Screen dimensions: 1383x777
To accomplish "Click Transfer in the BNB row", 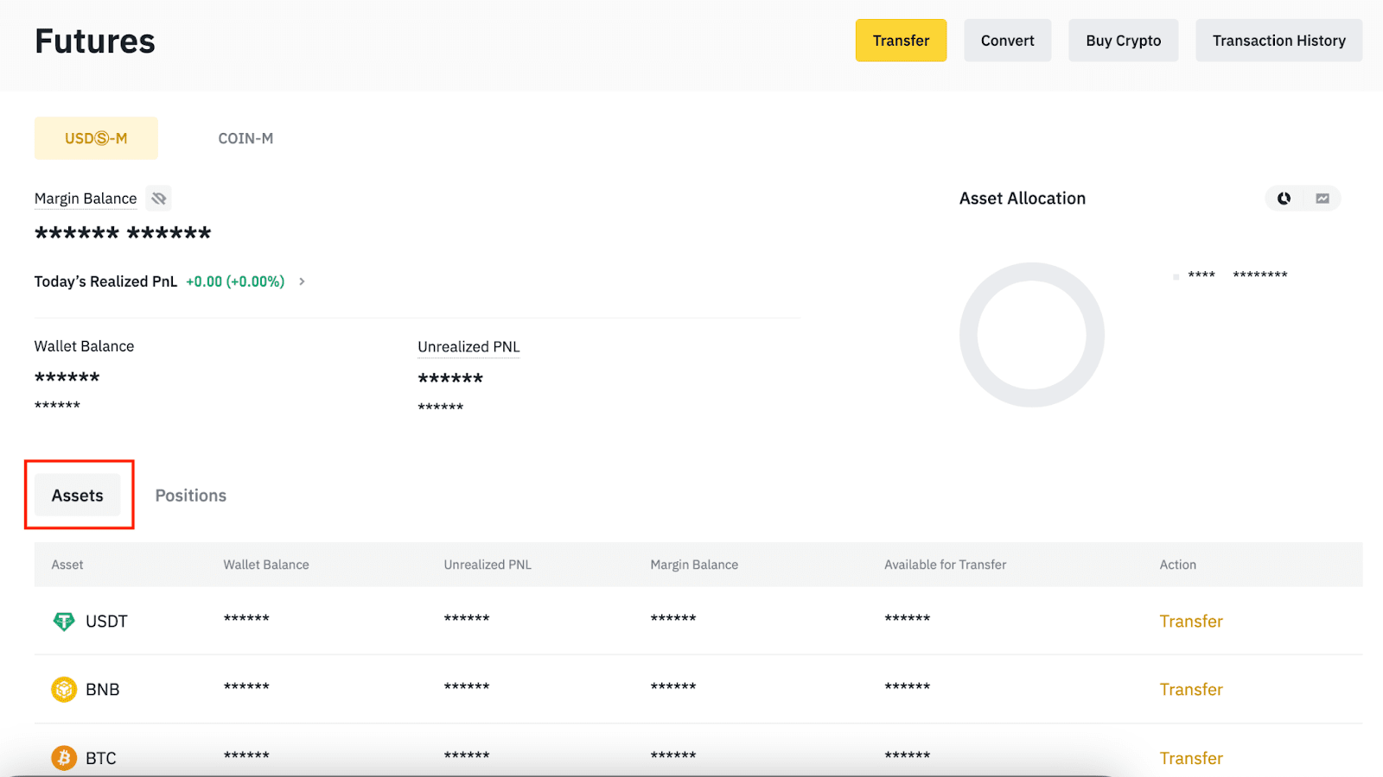I will (x=1191, y=690).
